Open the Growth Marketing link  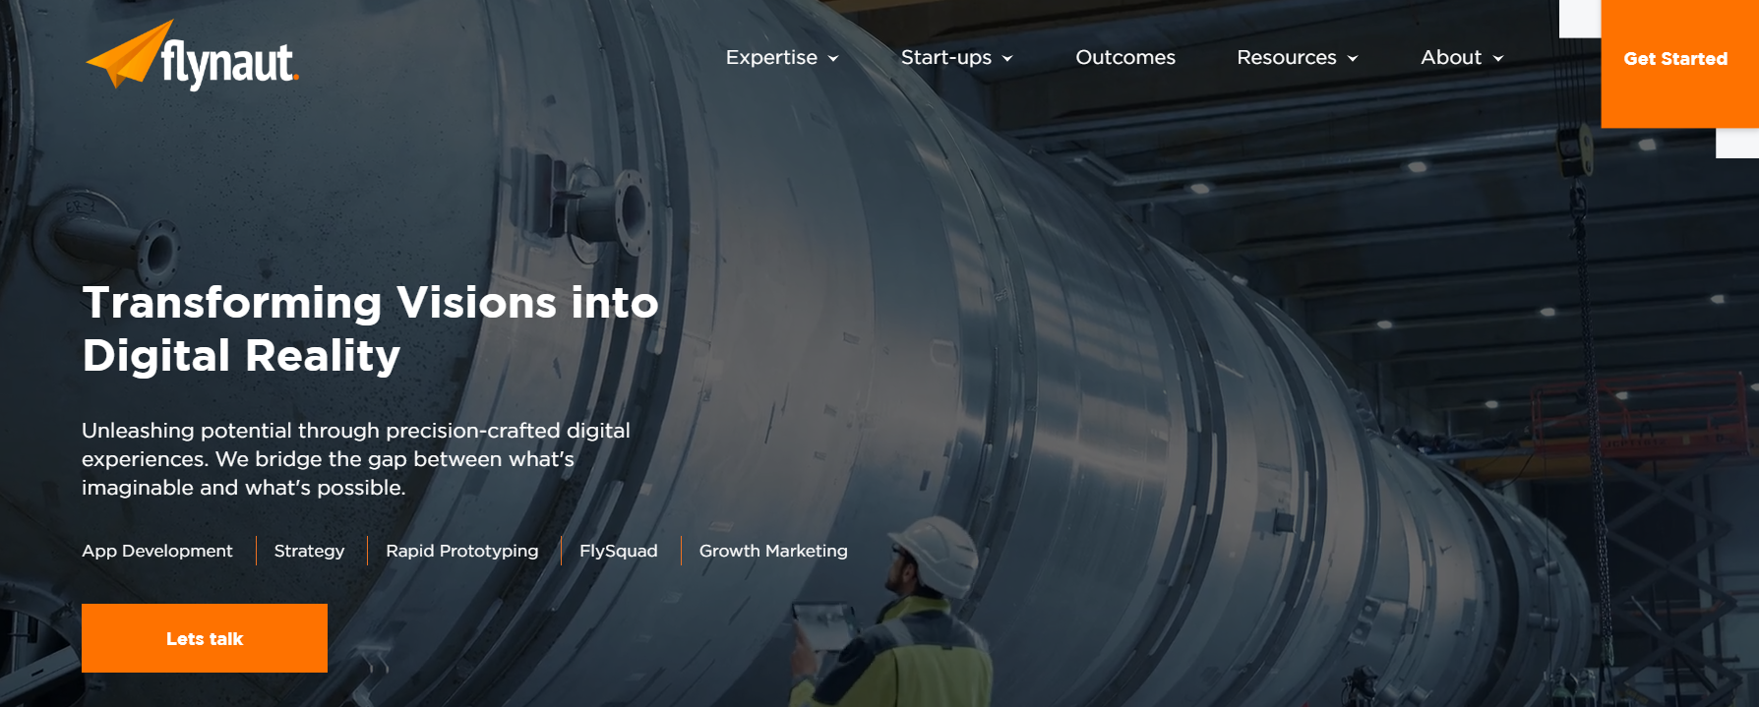(773, 551)
